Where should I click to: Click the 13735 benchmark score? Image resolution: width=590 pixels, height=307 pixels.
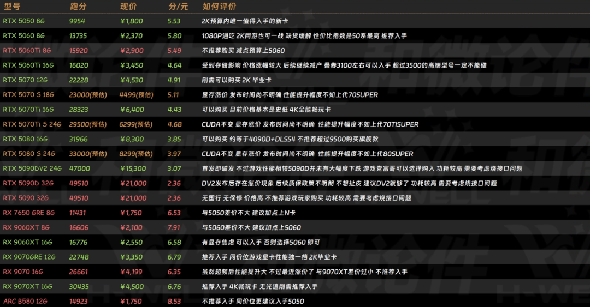[79, 35]
